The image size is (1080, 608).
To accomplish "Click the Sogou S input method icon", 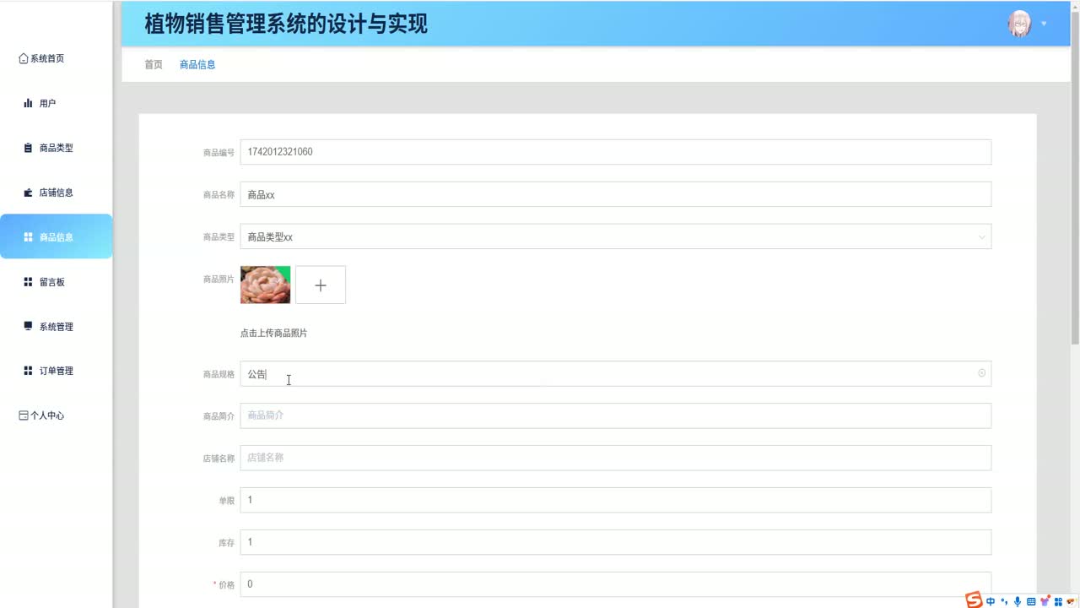I will (x=974, y=600).
